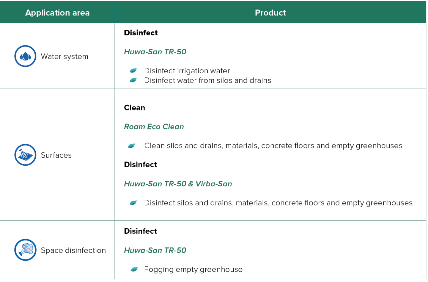The height and width of the screenshot is (282, 428).
Task: Click the fogging icon for Space disinfection
Action: 25,250
